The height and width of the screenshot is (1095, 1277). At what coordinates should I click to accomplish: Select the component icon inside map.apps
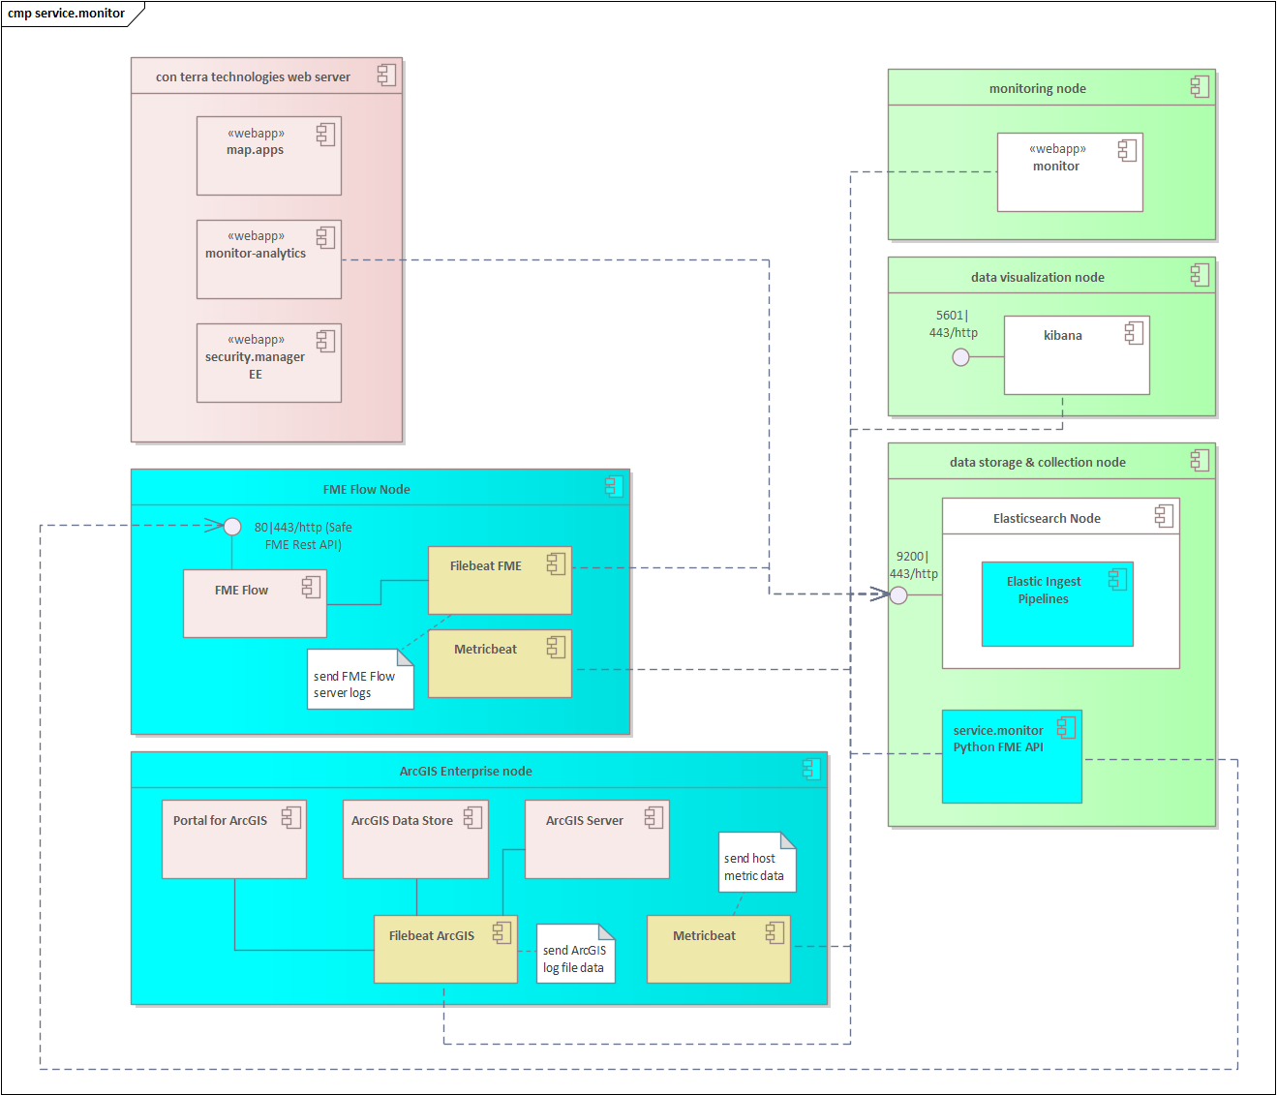pyautogui.click(x=326, y=134)
